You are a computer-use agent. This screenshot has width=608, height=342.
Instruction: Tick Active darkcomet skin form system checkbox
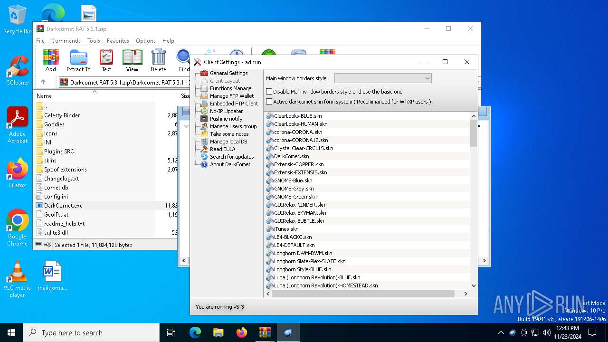pyautogui.click(x=269, y=102)
